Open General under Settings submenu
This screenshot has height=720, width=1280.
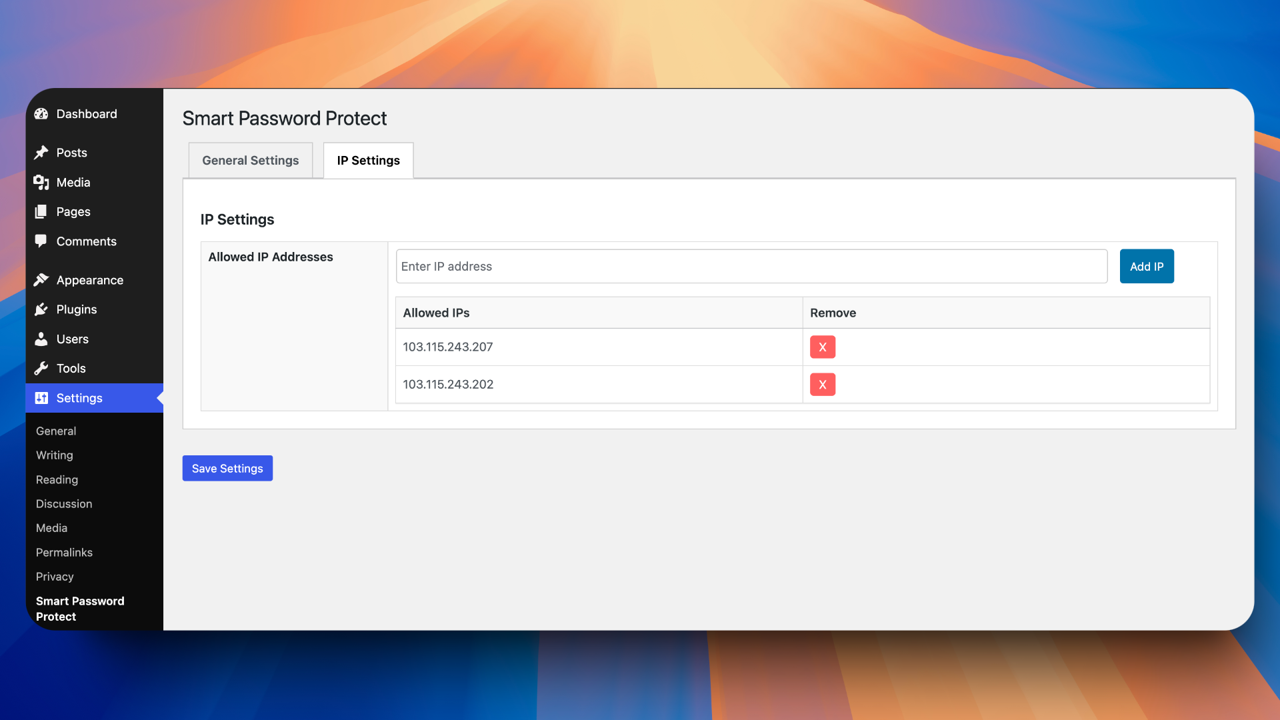click(56, 431)
